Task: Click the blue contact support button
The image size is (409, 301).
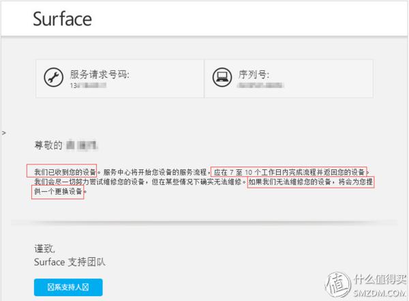Action: pyautogui.click(x=68, y=287)
